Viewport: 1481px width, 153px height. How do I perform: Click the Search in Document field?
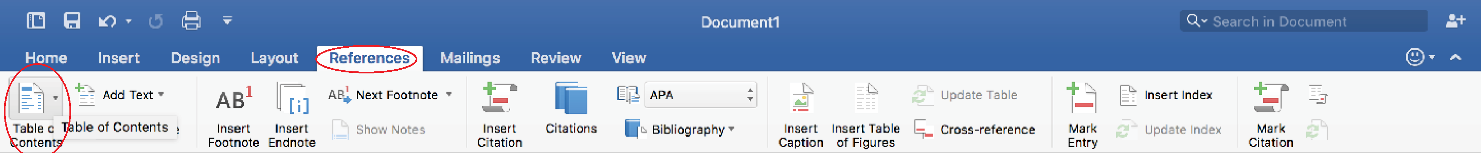click(1303, 22)
